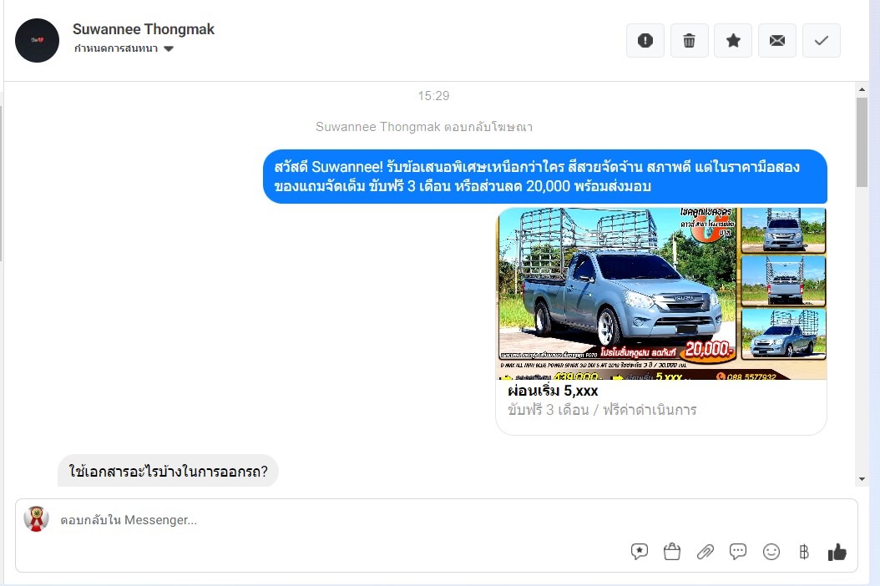Open shopping bag product icon

click(x=672, y=552)
